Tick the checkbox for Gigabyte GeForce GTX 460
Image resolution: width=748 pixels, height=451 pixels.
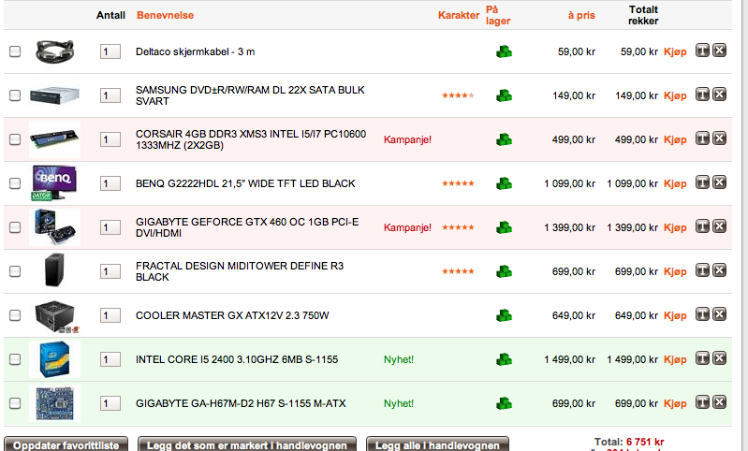tap(15, 227)
